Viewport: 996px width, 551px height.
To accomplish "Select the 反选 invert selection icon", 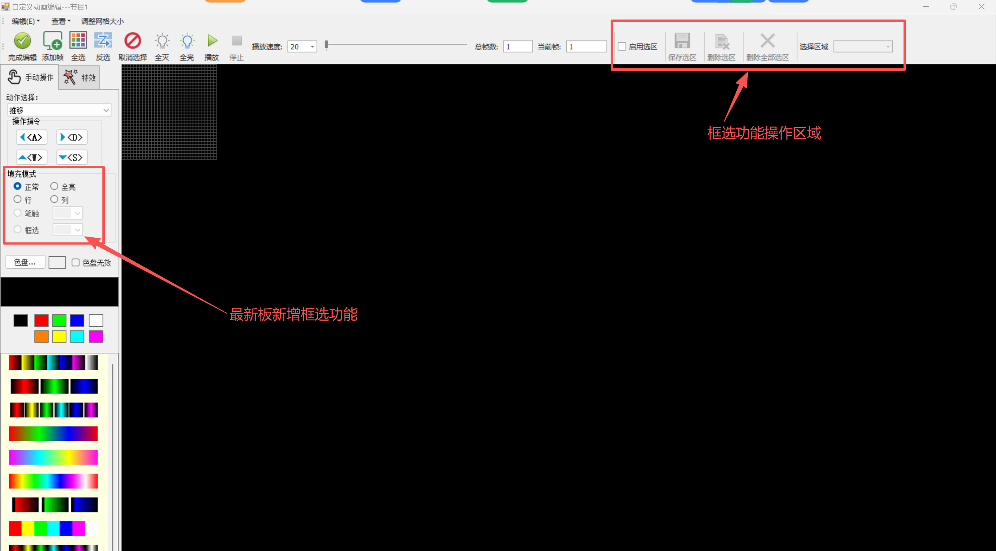I will coord(103,41).
